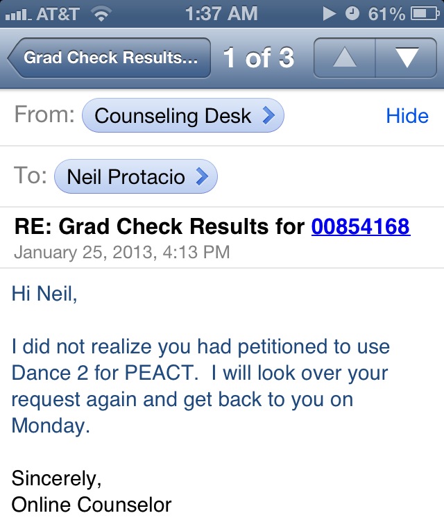
Task: Open the Neil Protacio recipient contact
Action: (126, 176)
